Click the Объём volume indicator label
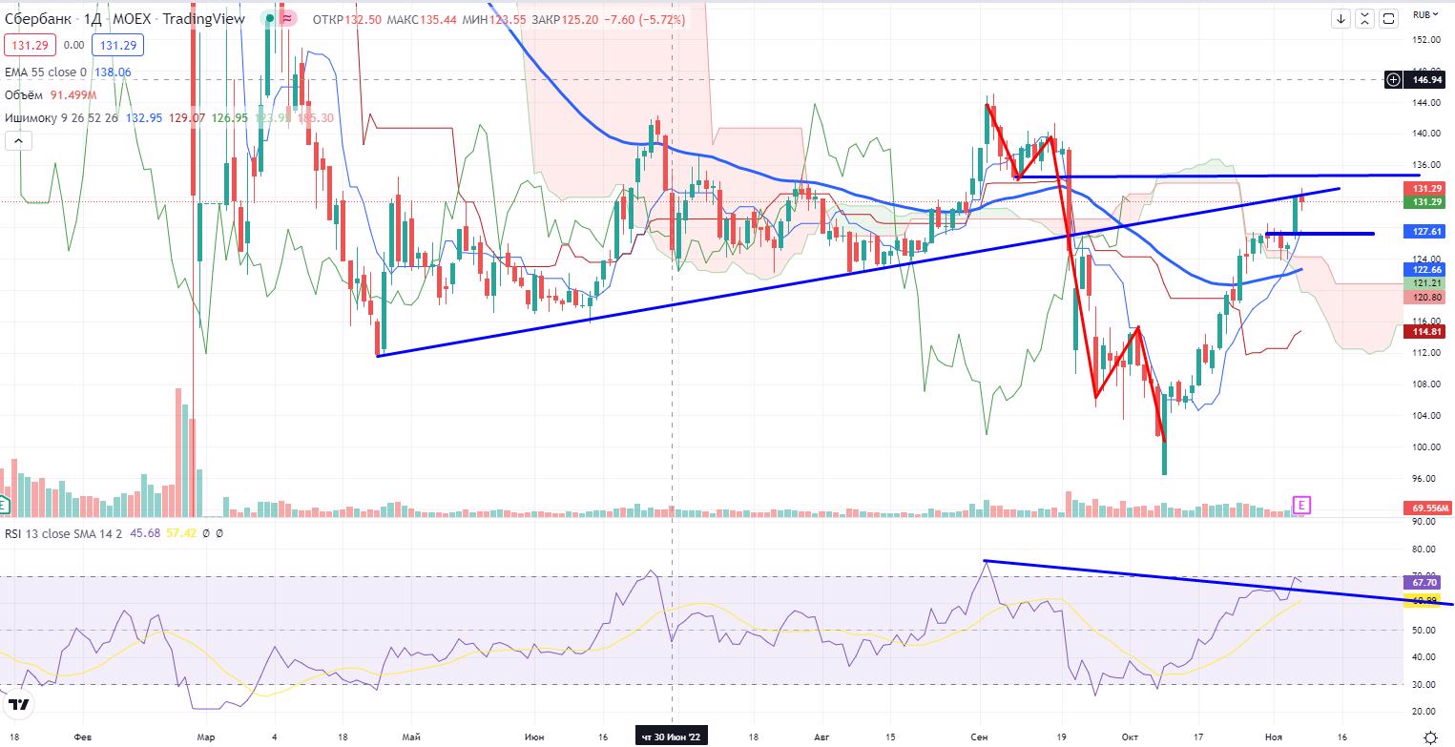 click(26, 94)
